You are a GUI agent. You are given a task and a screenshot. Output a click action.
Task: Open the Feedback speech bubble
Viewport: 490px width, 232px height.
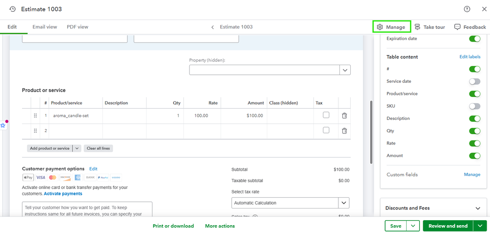pos(470,27)
